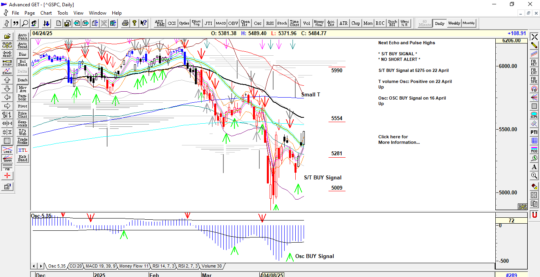Screen dimensions: 540x277
Task: Click the 'Click here for More Information' link
Action: tap(398, 139)
